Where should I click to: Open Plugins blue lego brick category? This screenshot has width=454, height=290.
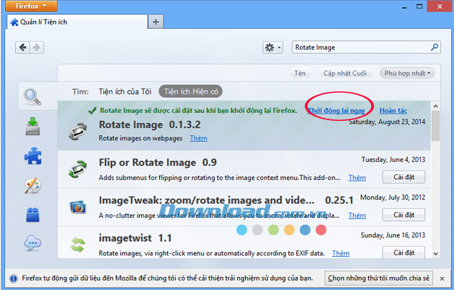(32, 214)
